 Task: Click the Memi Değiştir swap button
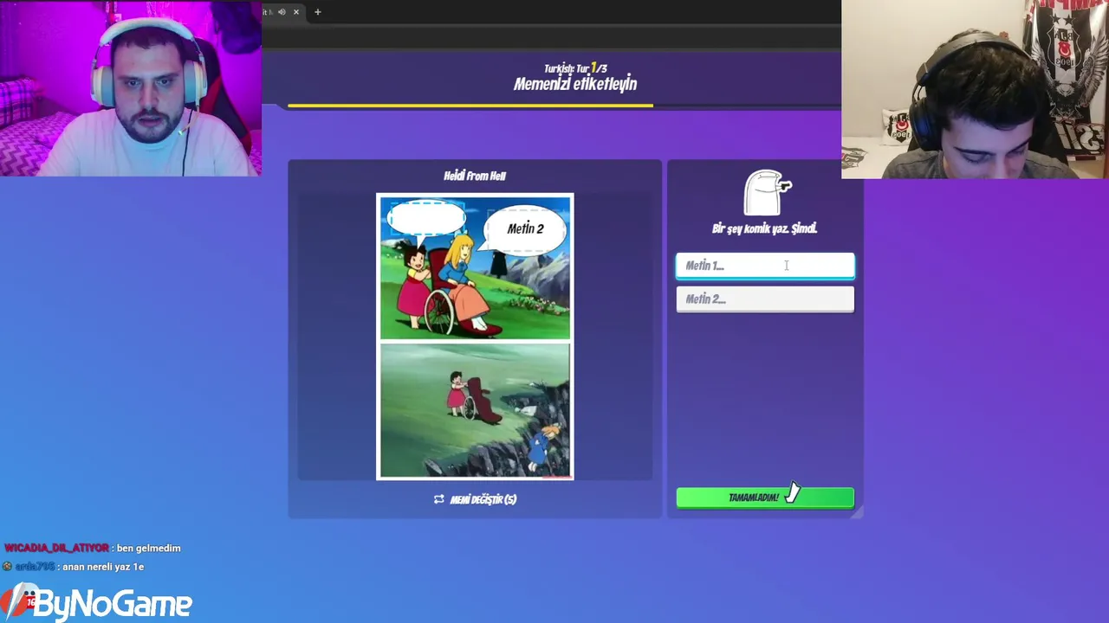tap(475, 499)
